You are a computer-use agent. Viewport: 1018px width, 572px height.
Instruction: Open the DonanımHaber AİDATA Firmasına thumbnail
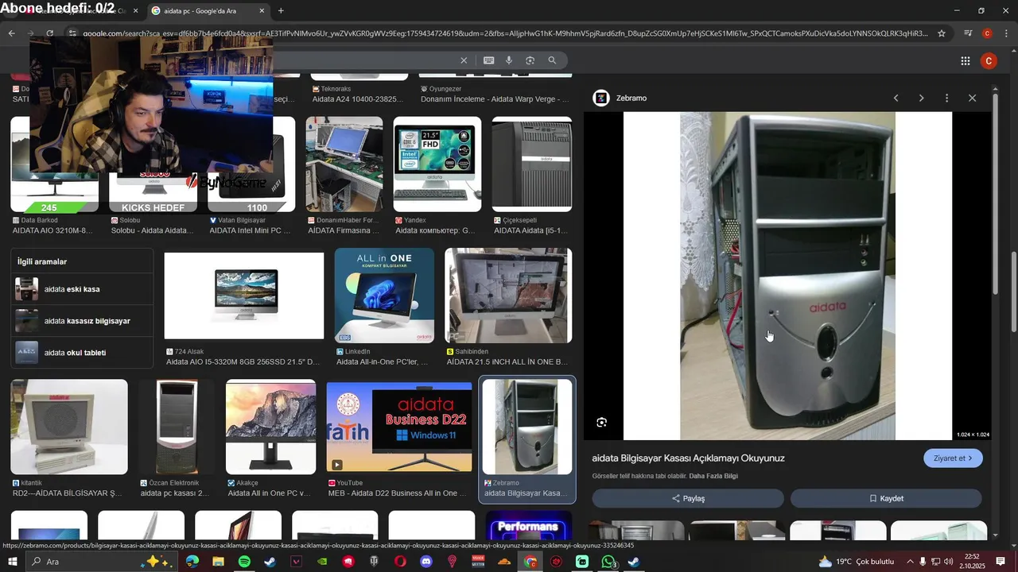click(x=344, y=164)
